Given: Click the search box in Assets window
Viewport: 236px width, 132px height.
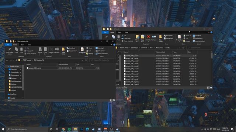Looking at the screenshot, I should [x=199, y=48].
